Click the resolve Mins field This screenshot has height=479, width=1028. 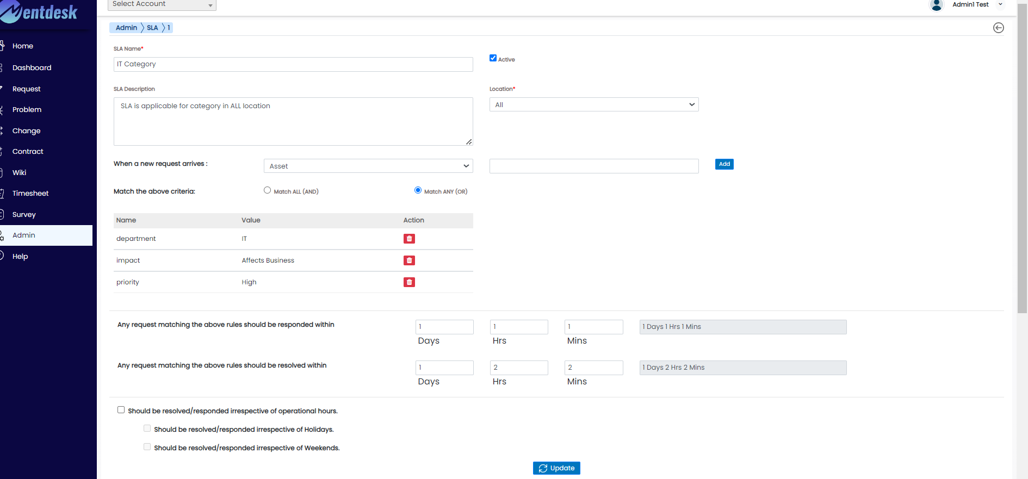[x=593, y=368]
